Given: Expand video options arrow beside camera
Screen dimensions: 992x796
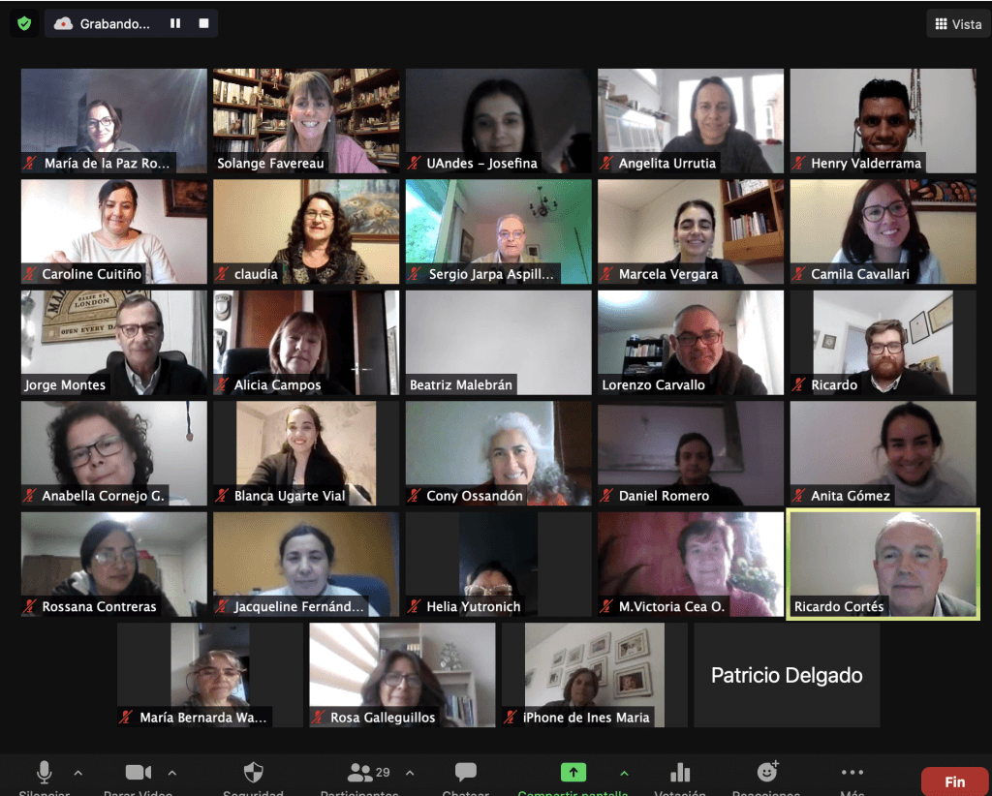Looking at the screenshot, I should tap(172, 773).
